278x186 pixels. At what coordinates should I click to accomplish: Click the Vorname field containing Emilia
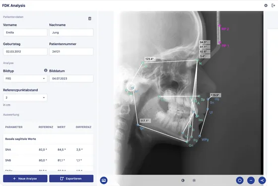[x=25, y=32]
